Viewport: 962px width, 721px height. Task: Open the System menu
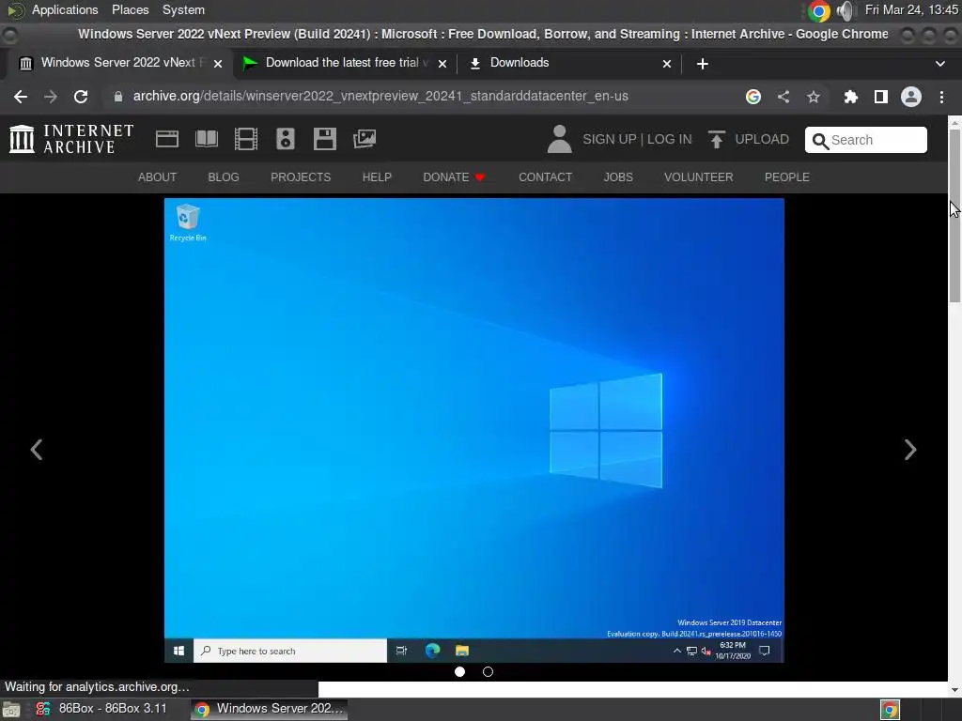pyautogui.click(x=183, y=9)
